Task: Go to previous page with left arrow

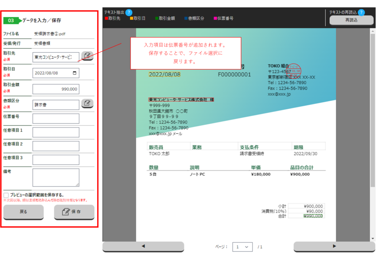Action: (x=143, y=246)
